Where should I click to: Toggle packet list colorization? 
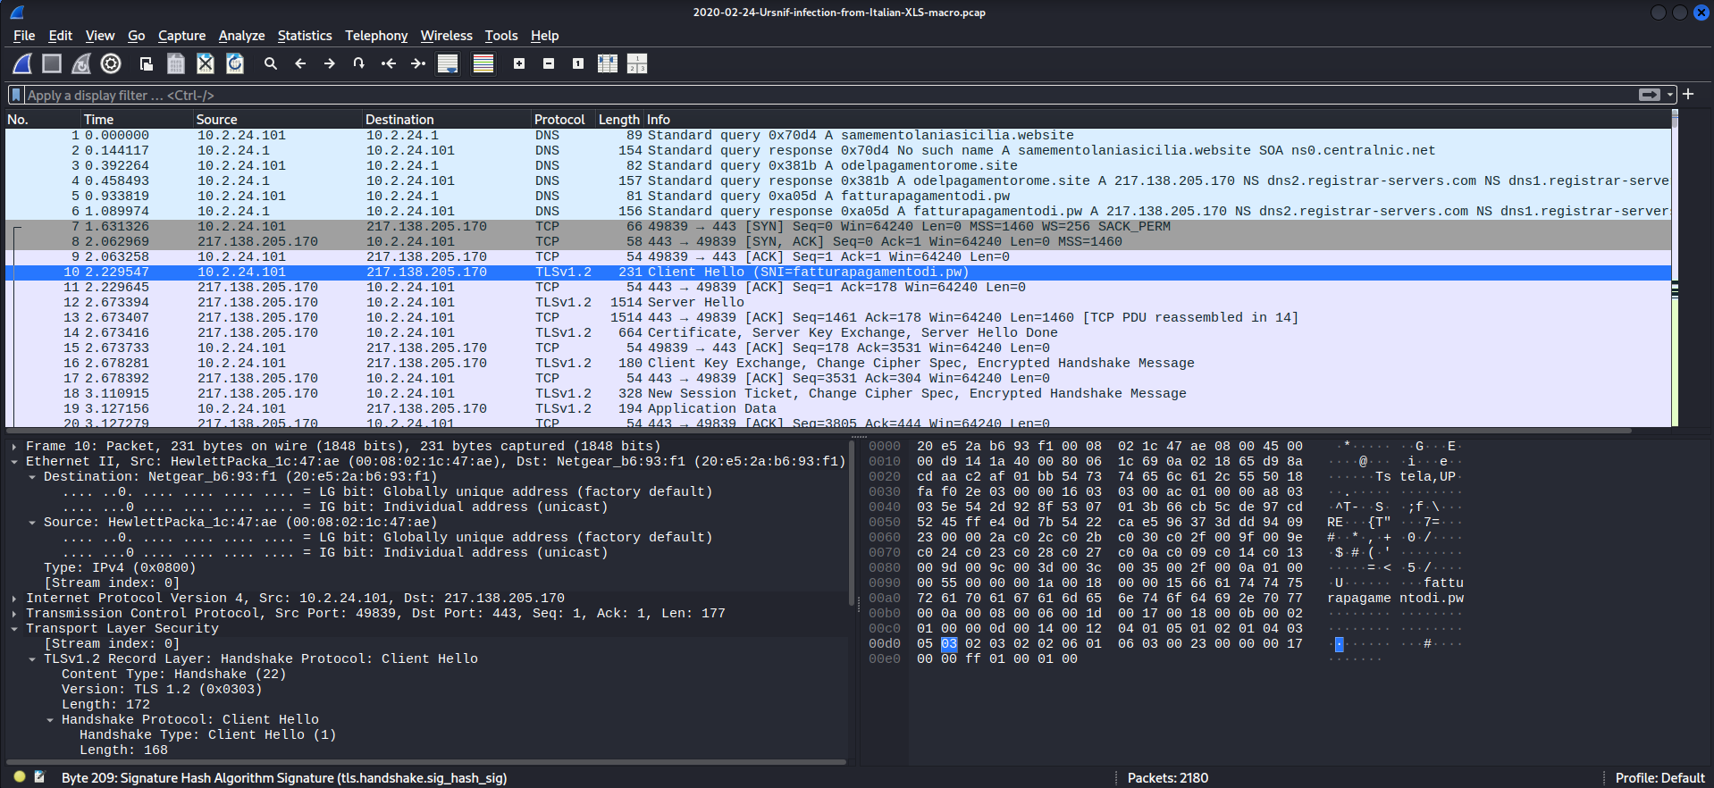(483, 63)
